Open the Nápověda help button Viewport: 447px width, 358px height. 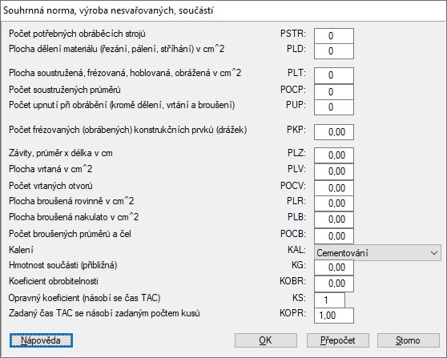click(x=41, y=340)
